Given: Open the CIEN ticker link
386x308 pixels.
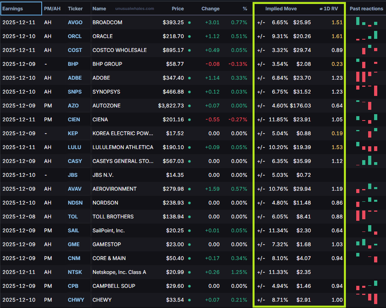Looking at the screenshot, I should point(74,119).
